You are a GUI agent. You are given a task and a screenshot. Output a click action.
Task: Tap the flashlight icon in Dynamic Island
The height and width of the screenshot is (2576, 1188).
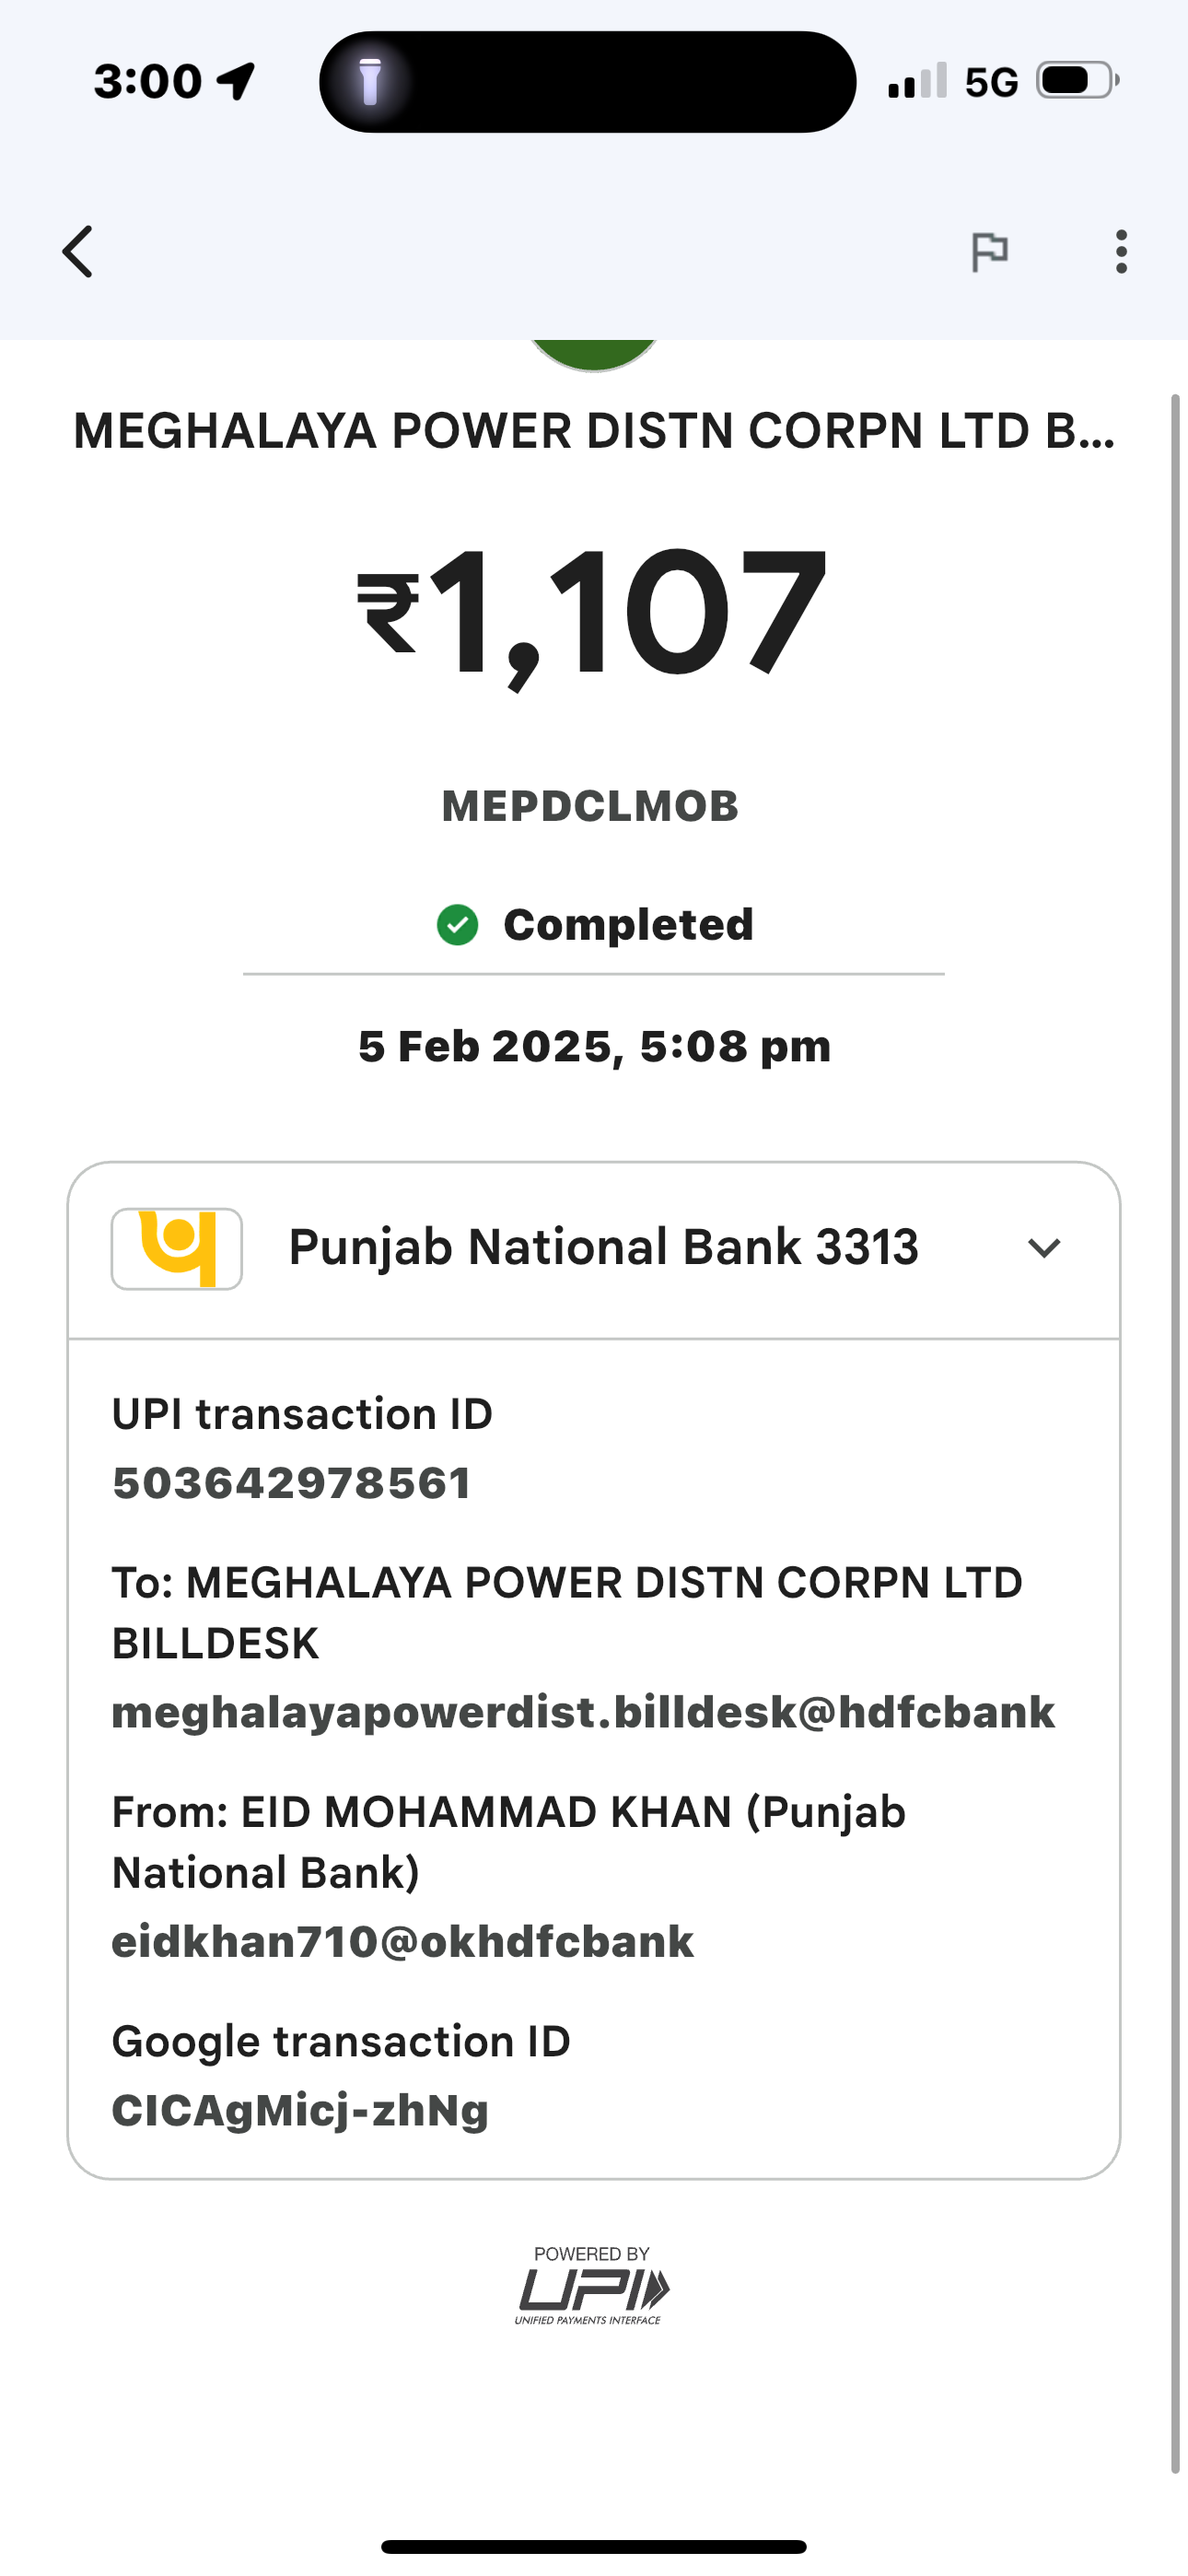370,82
